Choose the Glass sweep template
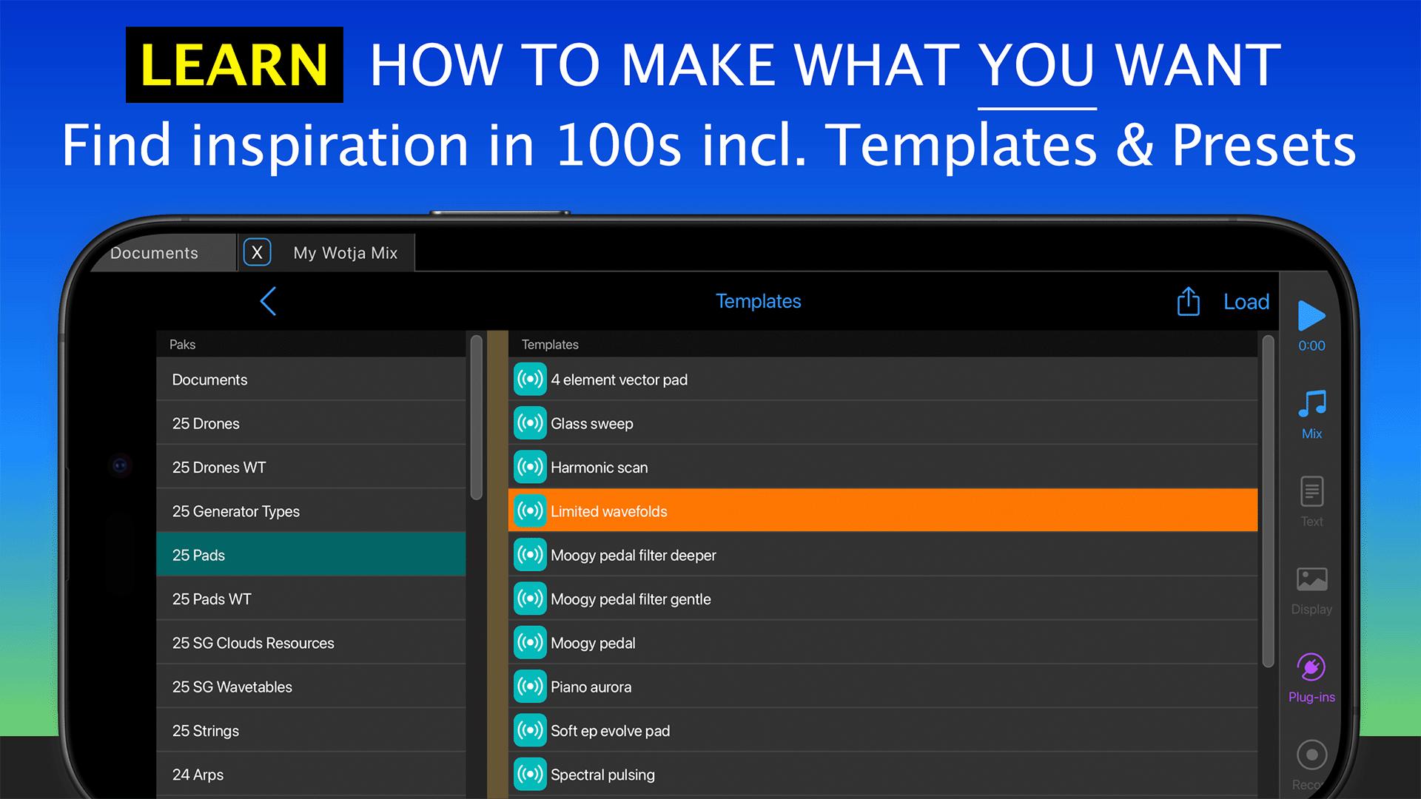Image resolution: width=1421 pixels, height=799 pixels. pyautogui.click(x=883, y=423)
